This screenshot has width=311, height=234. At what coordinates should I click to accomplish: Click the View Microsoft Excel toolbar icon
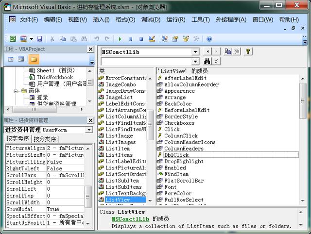(x=13, y=39)
